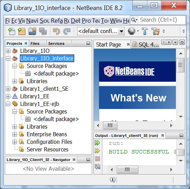
Task: Click the Save All toolbar icon
Action: [x=43, y=31]
